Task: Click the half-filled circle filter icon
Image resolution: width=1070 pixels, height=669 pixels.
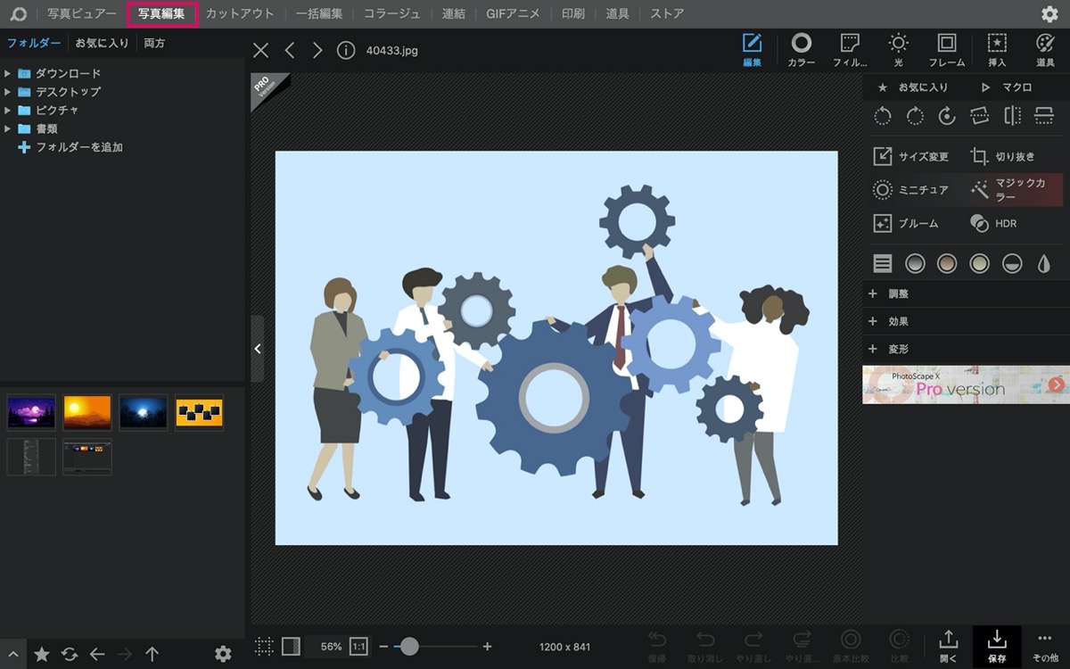Action: tap(1012, 263)
